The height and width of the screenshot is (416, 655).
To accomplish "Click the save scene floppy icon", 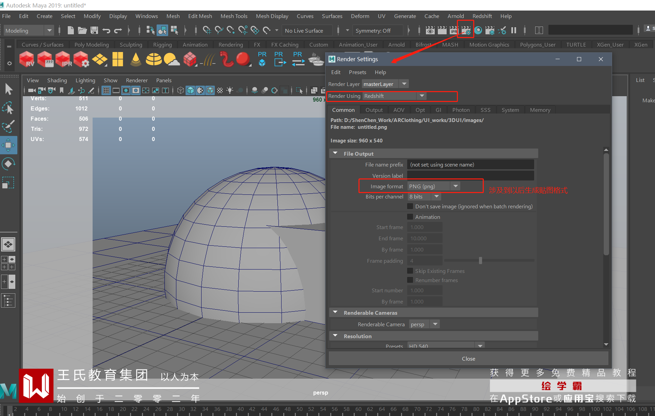I will pyautogui.click(x=94, y=31).
